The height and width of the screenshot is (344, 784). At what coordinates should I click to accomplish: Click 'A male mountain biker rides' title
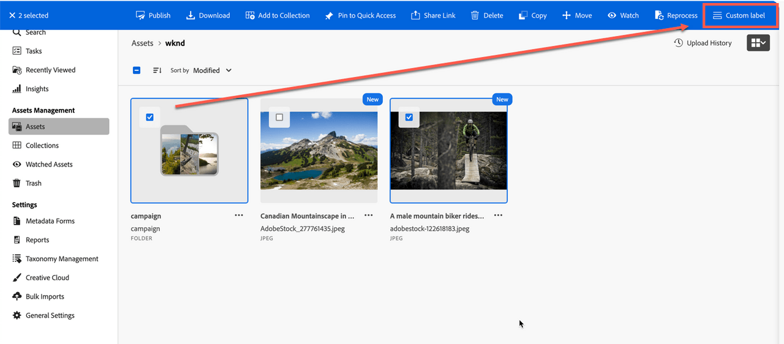[x=437, y=216]
